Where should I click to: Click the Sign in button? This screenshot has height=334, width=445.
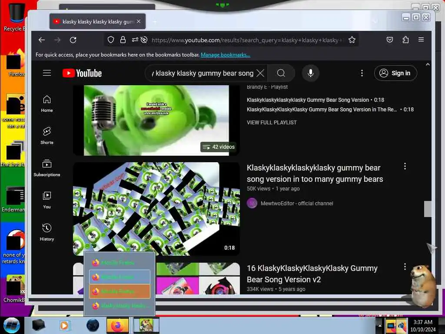(x=395, y=73)
